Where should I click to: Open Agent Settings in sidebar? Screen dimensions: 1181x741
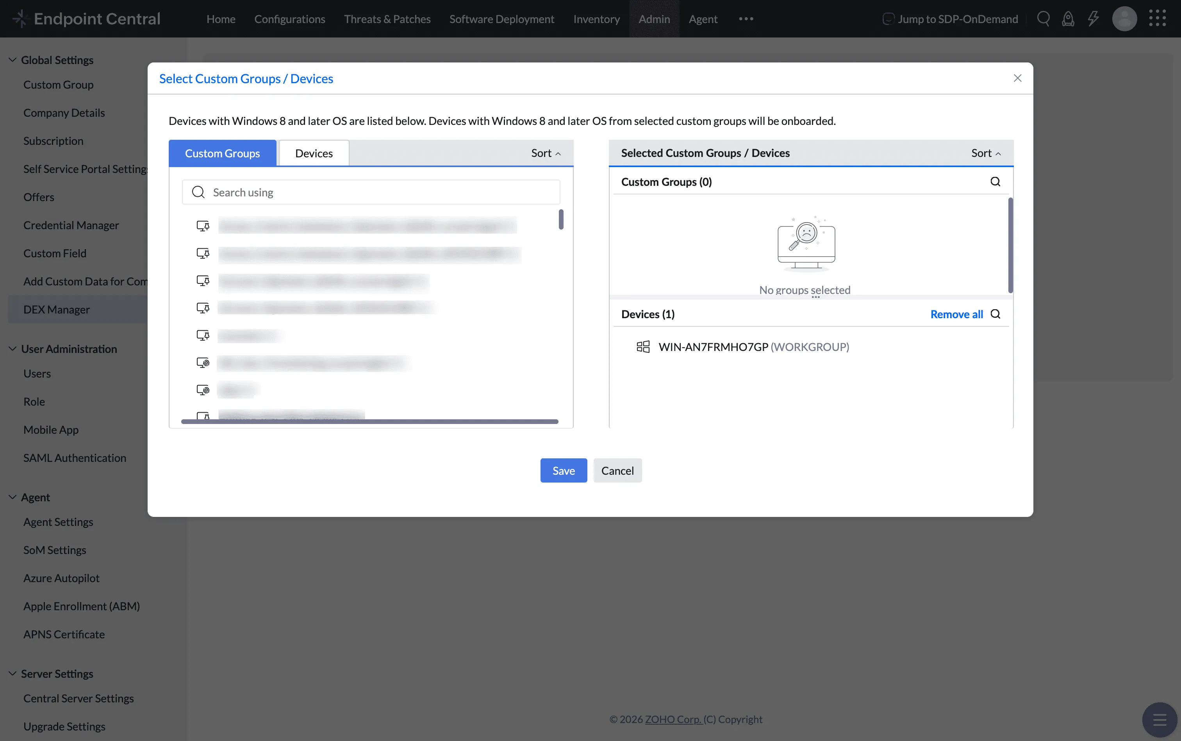tap(58, 522)
